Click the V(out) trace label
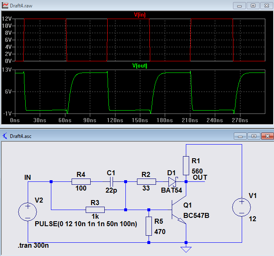Viewport: 274px width, 256px height. [x=139, y=65]
